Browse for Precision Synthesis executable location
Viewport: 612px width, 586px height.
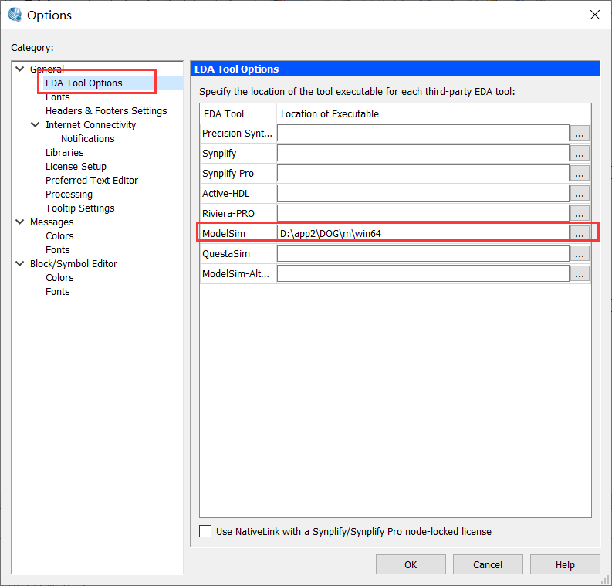pos(580,133)
